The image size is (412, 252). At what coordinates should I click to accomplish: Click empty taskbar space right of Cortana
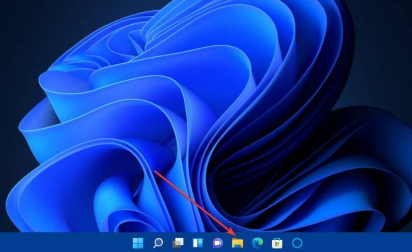pyautogui.click(x=355, y=243)
